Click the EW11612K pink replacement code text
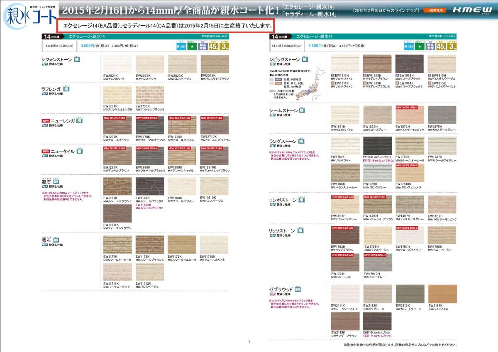498x352 pixels. click(x=149, y=206)
